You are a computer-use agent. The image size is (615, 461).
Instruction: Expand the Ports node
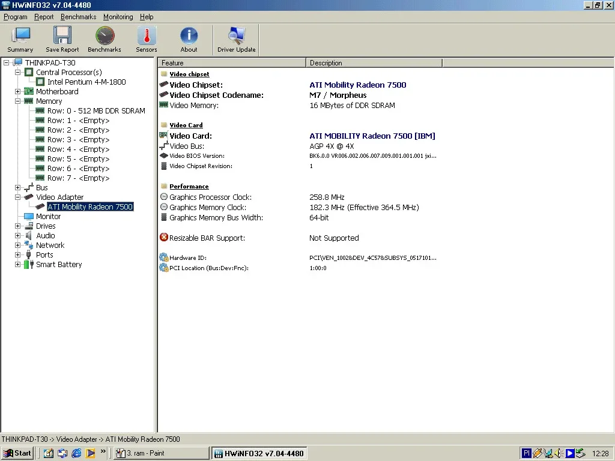pos(17,255)
